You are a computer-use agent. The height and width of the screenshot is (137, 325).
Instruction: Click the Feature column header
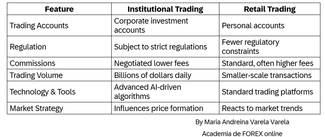(x=59, y=9)
